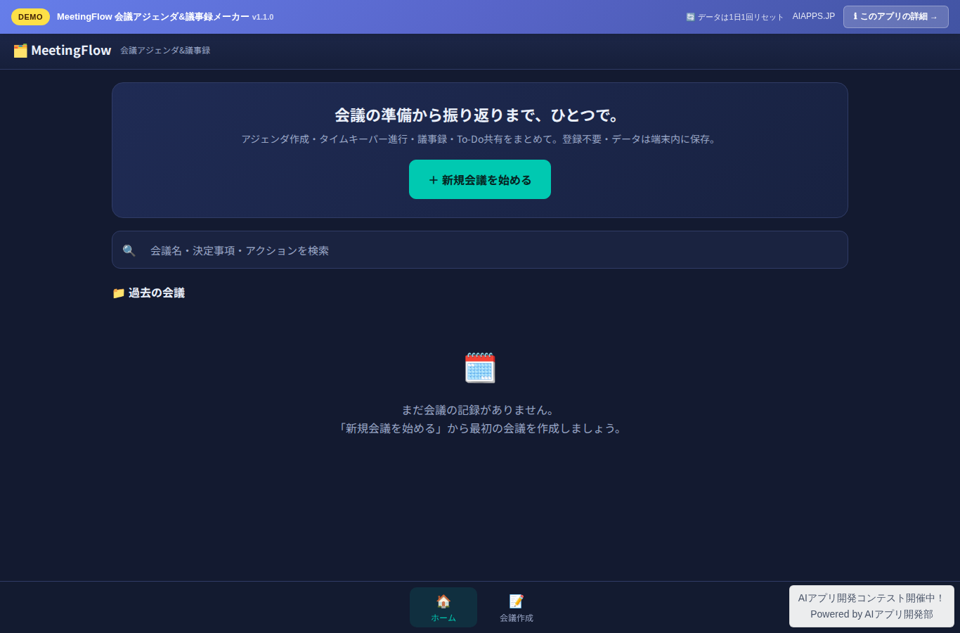Click the memo pencil icon in bottom navigation

(x=517, y=601)
